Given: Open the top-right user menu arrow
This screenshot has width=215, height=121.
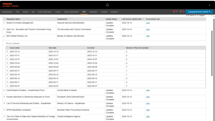Looking at the screenshot, I should pyautogui.click(x=209, y=5).
